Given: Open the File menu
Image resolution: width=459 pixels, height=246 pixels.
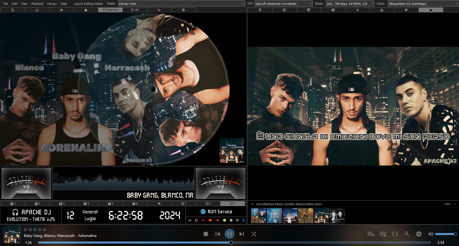Looking at the screenshot, I should click(x=6, y=4).
